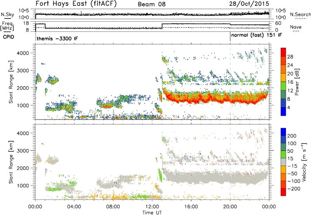Pick the red top segment of power colorbar
Image resolution: width=311 pixels, height=215 pixels.
tap(283, 52)
